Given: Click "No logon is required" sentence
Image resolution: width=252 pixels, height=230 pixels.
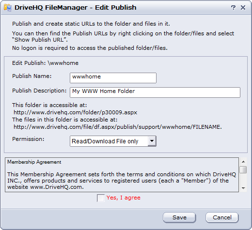Looking at the screenshot, I should click(x=90, y=48).
